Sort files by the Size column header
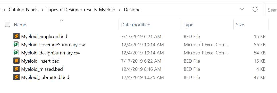 pyautogui.click(x=240, y=25)
